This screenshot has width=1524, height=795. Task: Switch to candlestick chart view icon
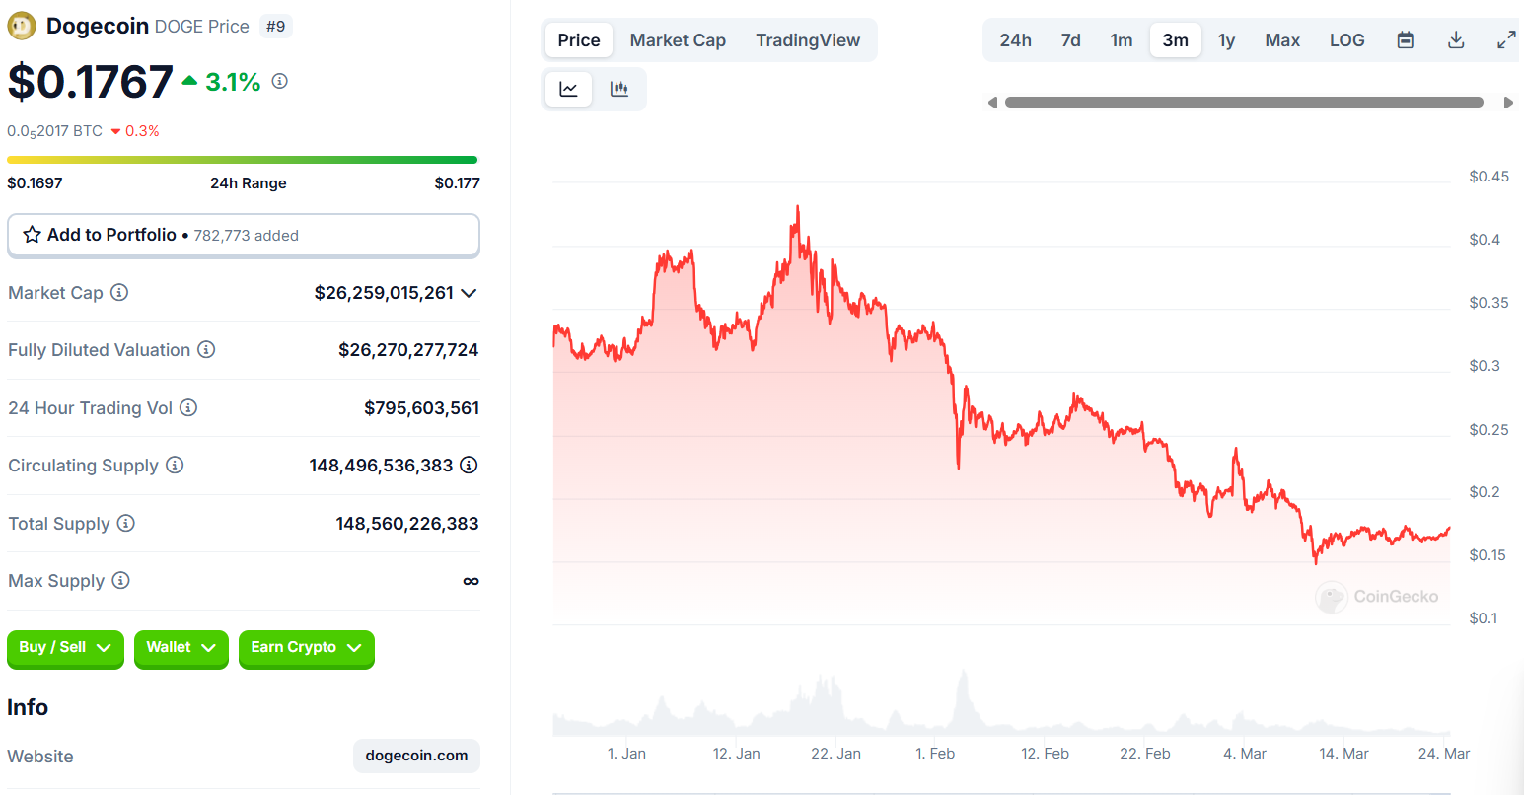pos(619,89)
